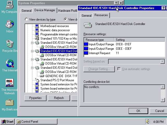Select the second view devices radio button

pyautogui.click(x=65, y=20)
